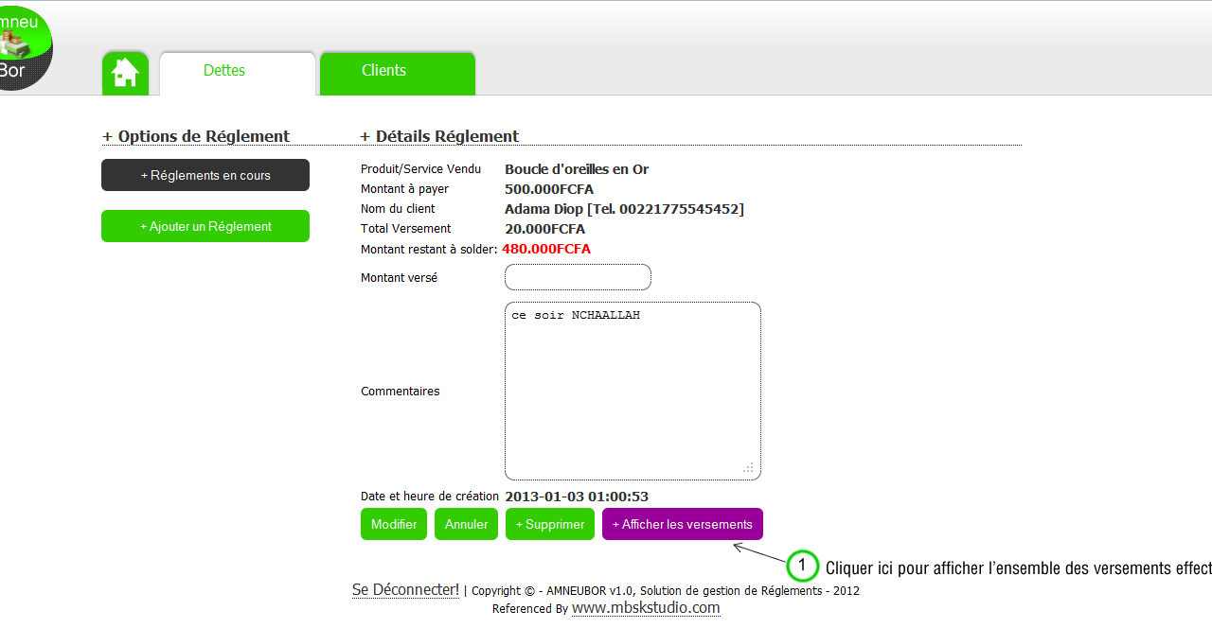This screenshot has width=1212, height=628.
Task: Select product name Boucle d'oreilles en Or
Action: coord(577,169)
